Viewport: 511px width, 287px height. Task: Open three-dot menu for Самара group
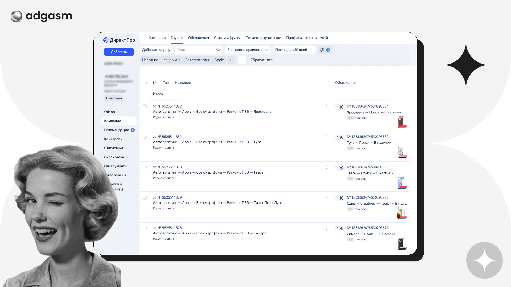326,228
